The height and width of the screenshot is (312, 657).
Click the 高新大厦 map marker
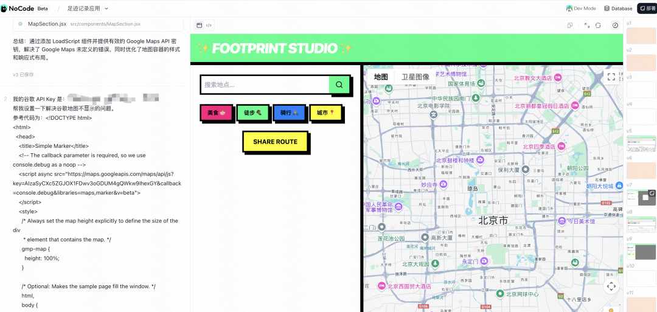(x=425, y=237)
